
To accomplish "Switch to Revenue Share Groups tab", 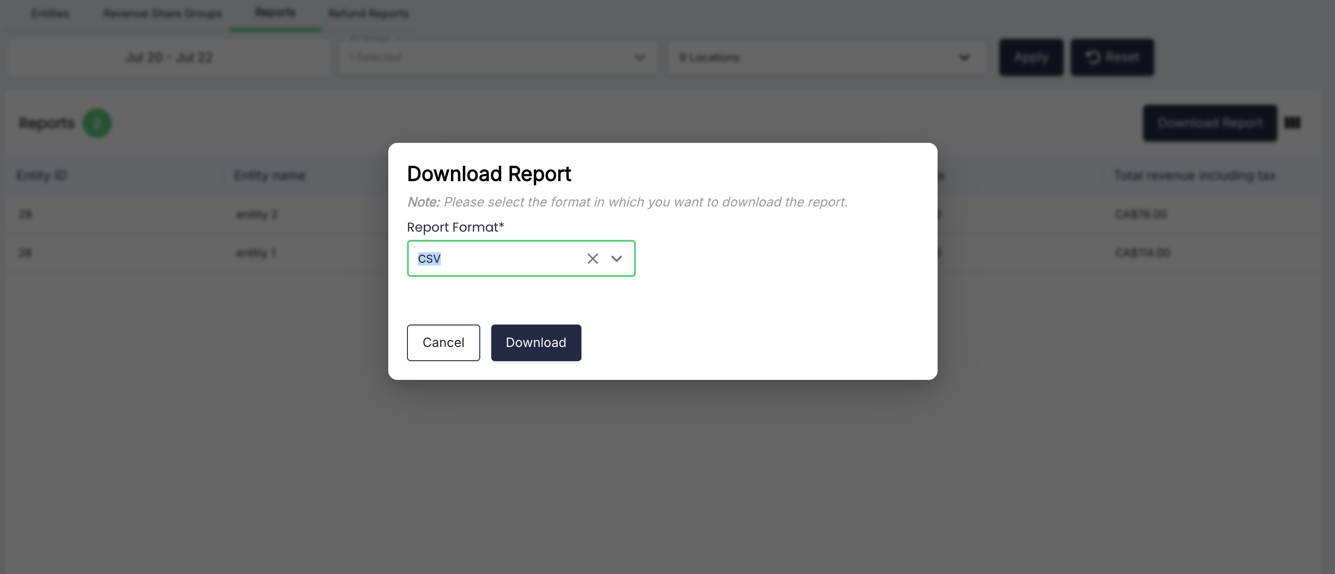I will 163,13.
